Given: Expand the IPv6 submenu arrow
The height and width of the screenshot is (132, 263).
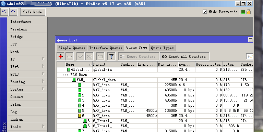Looking at the screenshot, I should 43,66.
